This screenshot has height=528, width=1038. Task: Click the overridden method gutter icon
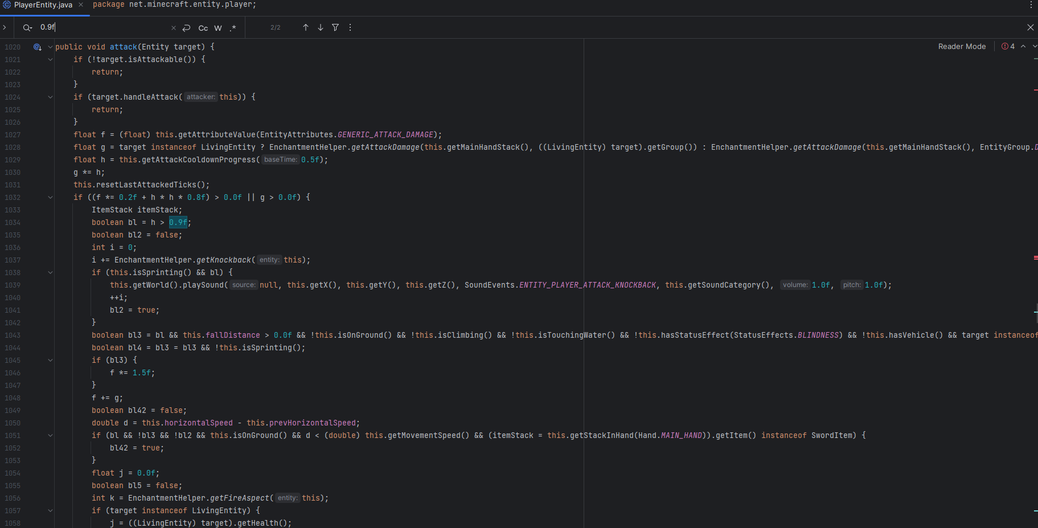point(38,47)
